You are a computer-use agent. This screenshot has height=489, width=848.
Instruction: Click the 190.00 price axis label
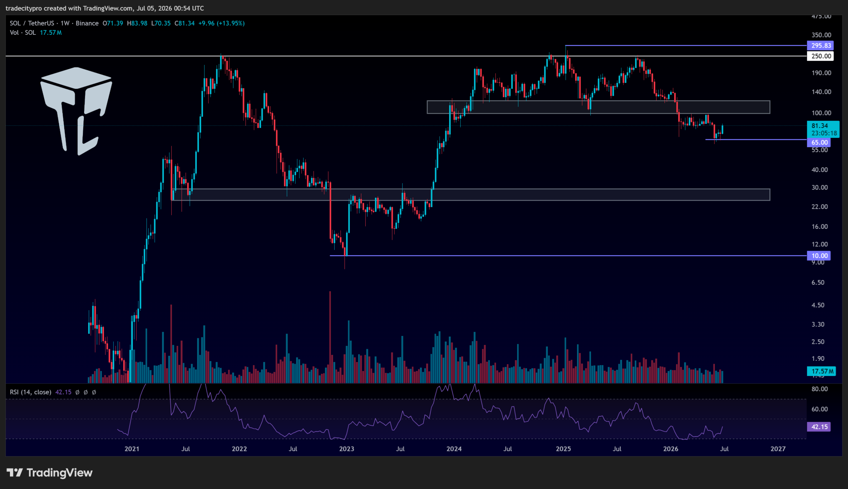821,73
